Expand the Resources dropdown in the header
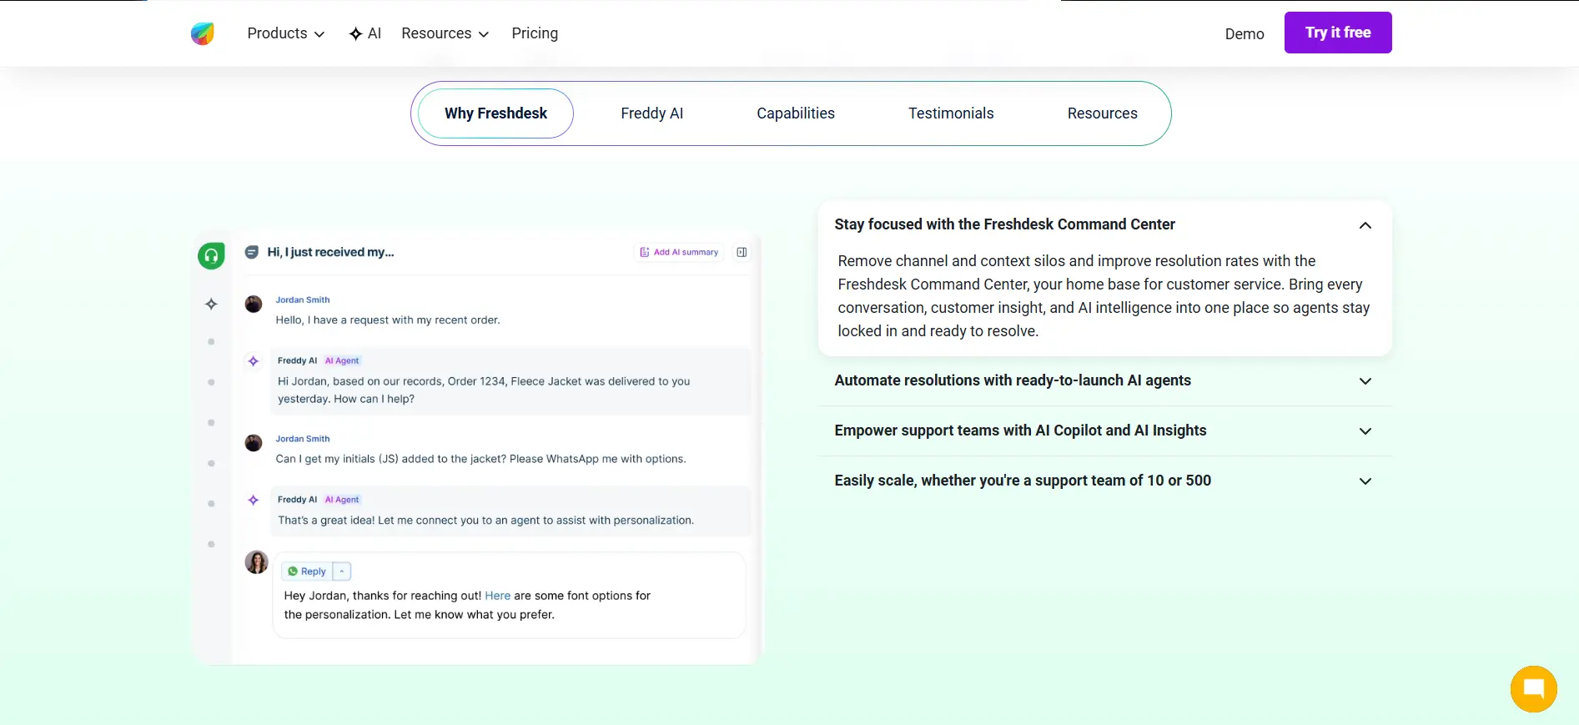1579x725 pixels. click(x=445, y=33)
